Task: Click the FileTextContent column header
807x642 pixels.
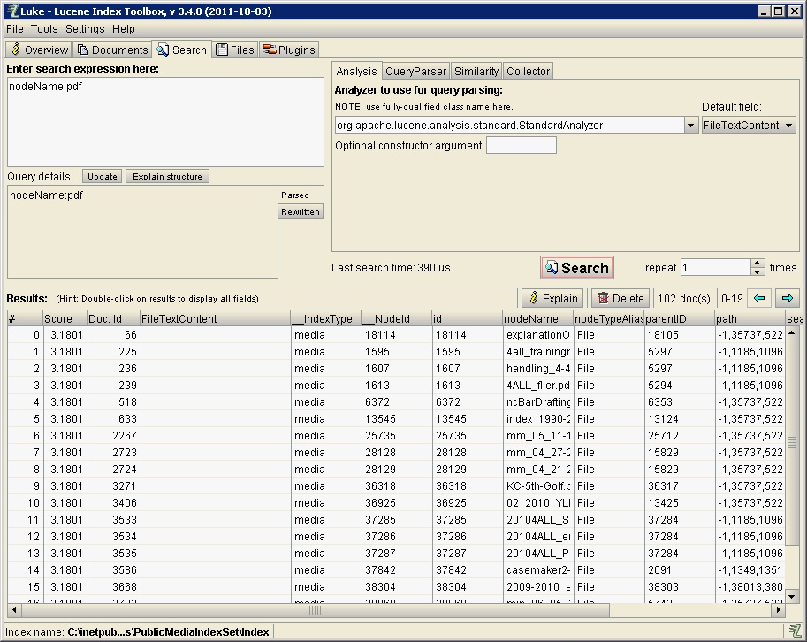Action: tap(215, 318)
